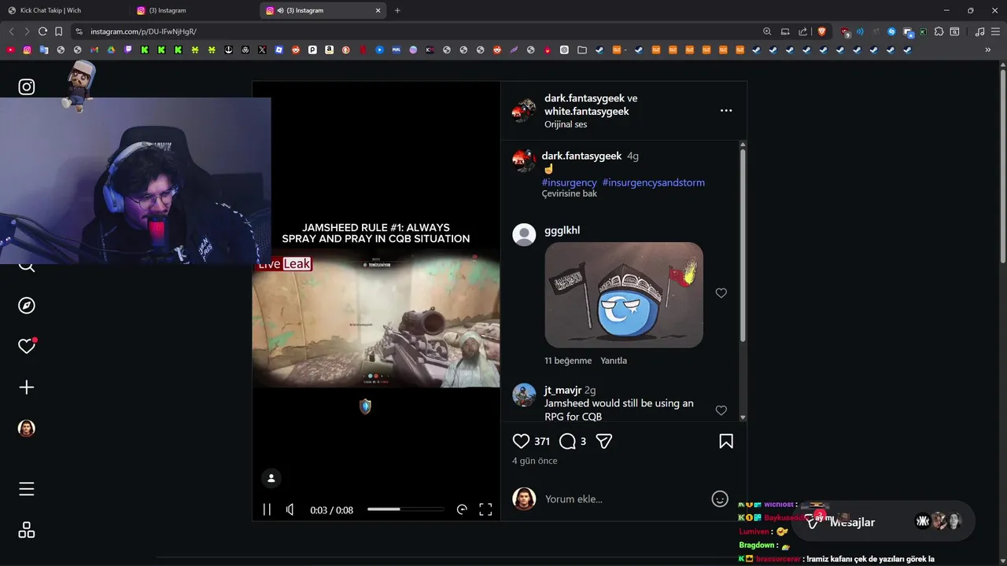The height and width of the screenshot is (566, 1007).
Task: Click the video replay/speed icon
Action: [x=462, y=509]
